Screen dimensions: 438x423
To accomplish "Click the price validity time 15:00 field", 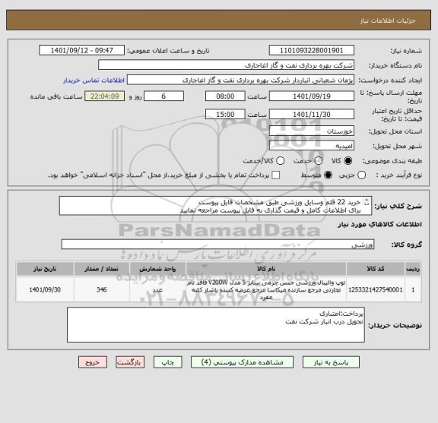I will (x=225, y=115).
